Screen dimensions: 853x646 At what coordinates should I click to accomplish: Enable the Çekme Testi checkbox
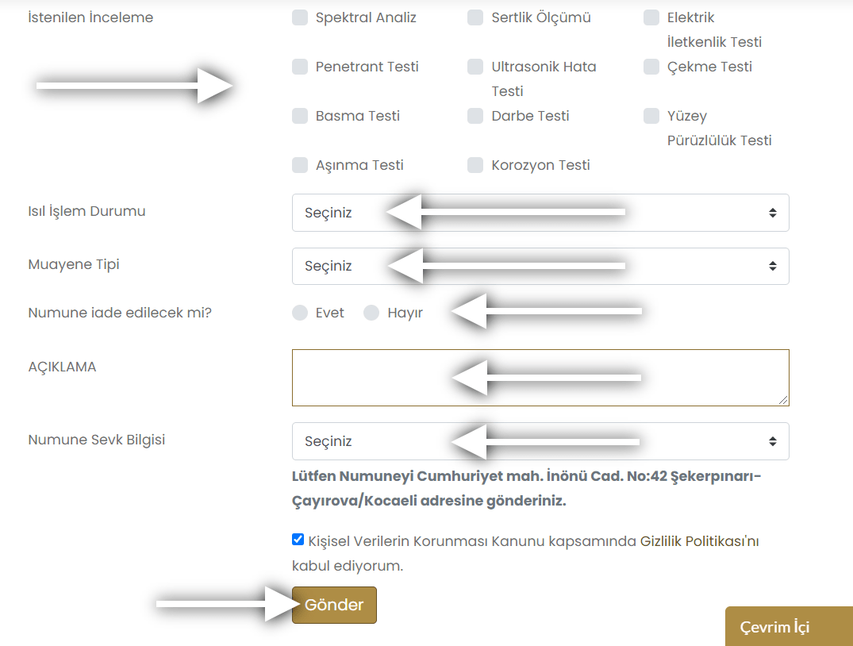tap(651, 67)
